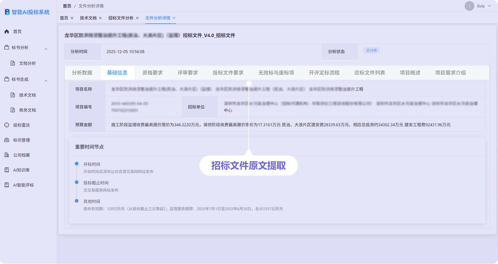Click the 投标雷达 radar icon
Screen dimensions: 498x264
(x=7, y=125)
